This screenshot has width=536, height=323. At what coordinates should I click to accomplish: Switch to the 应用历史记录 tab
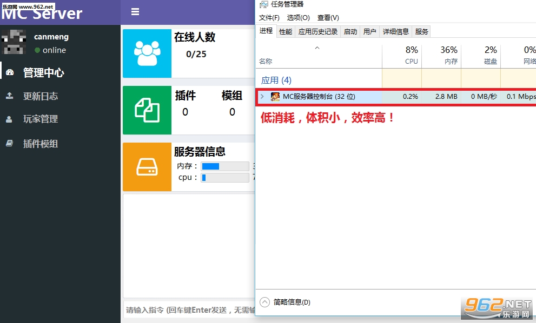pos(318,32)
